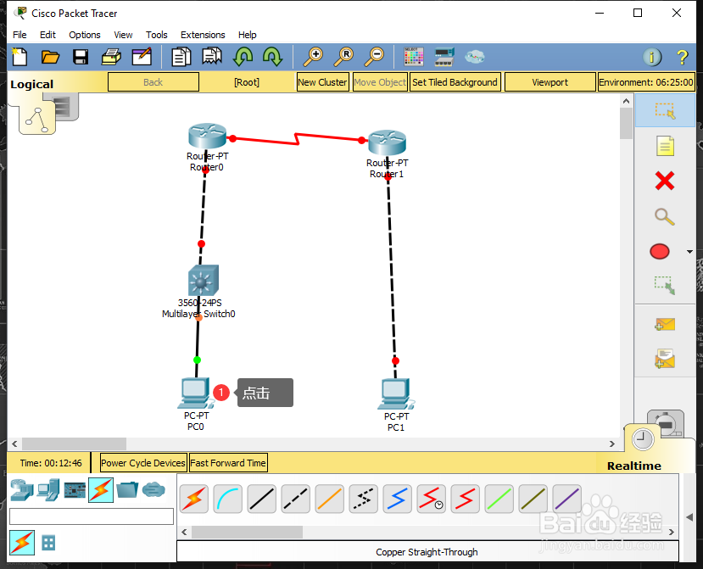The width and height of the screenshot is (703, 569).
Task: Select the Network Devices category icon
Action: pyautogui.click(x=22, y=490)
